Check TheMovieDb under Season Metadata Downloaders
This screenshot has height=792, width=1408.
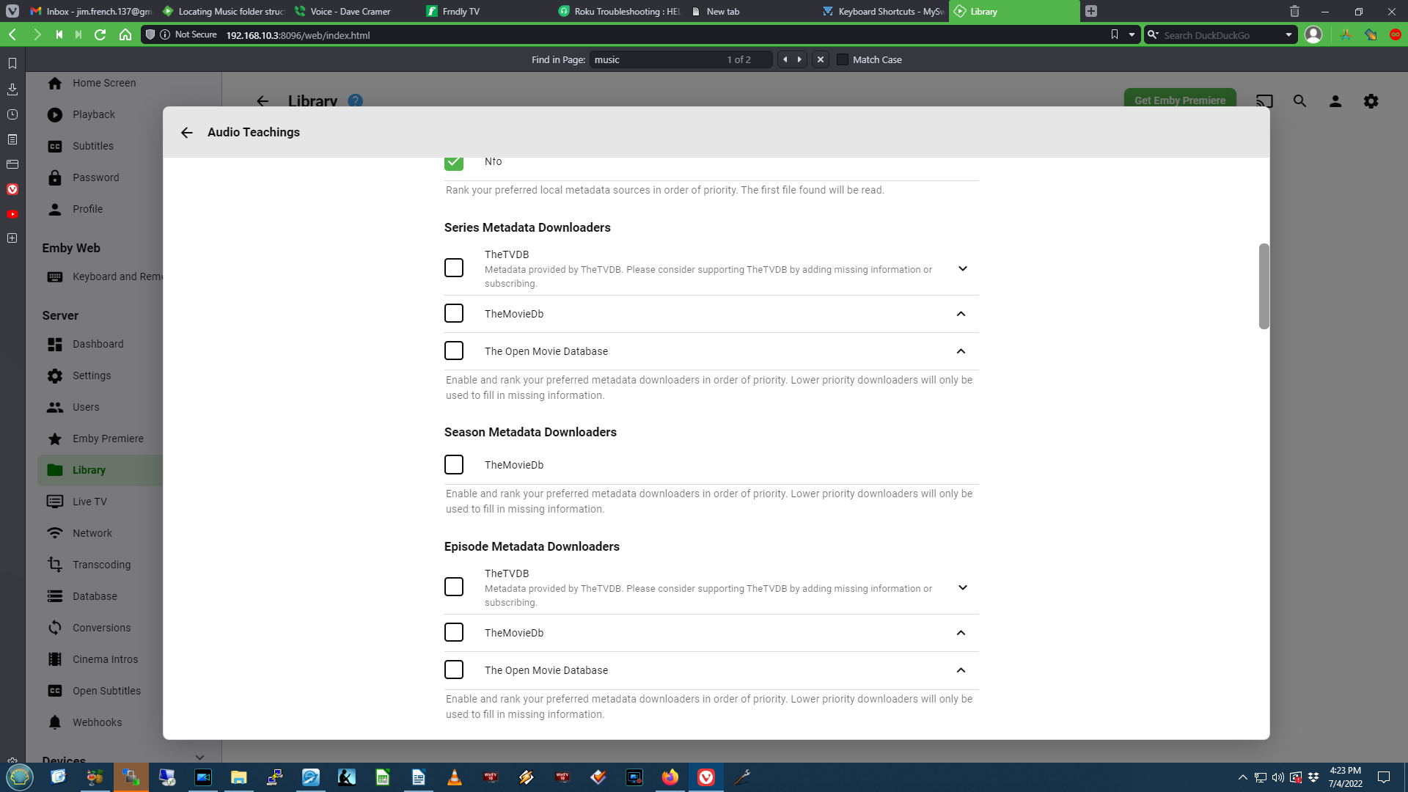pos(454,465)
